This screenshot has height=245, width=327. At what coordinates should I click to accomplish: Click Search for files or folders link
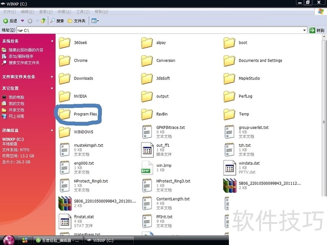(20, 63)
